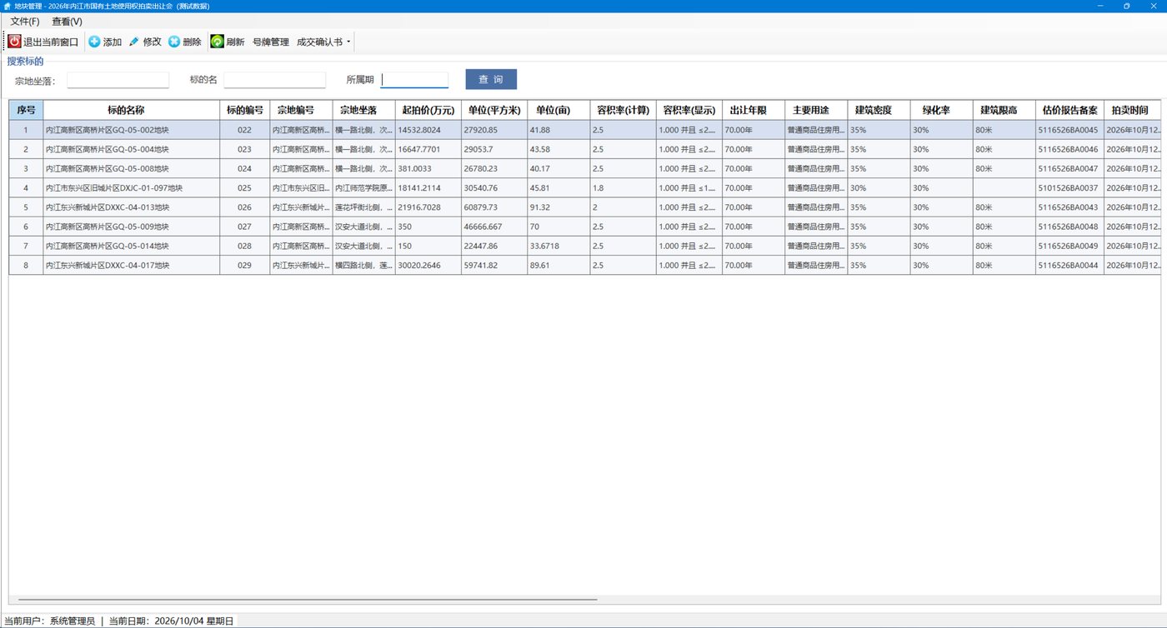Focus the 所属期 input field
Viewport: 1167px width, 628px height.
[414, 80]
